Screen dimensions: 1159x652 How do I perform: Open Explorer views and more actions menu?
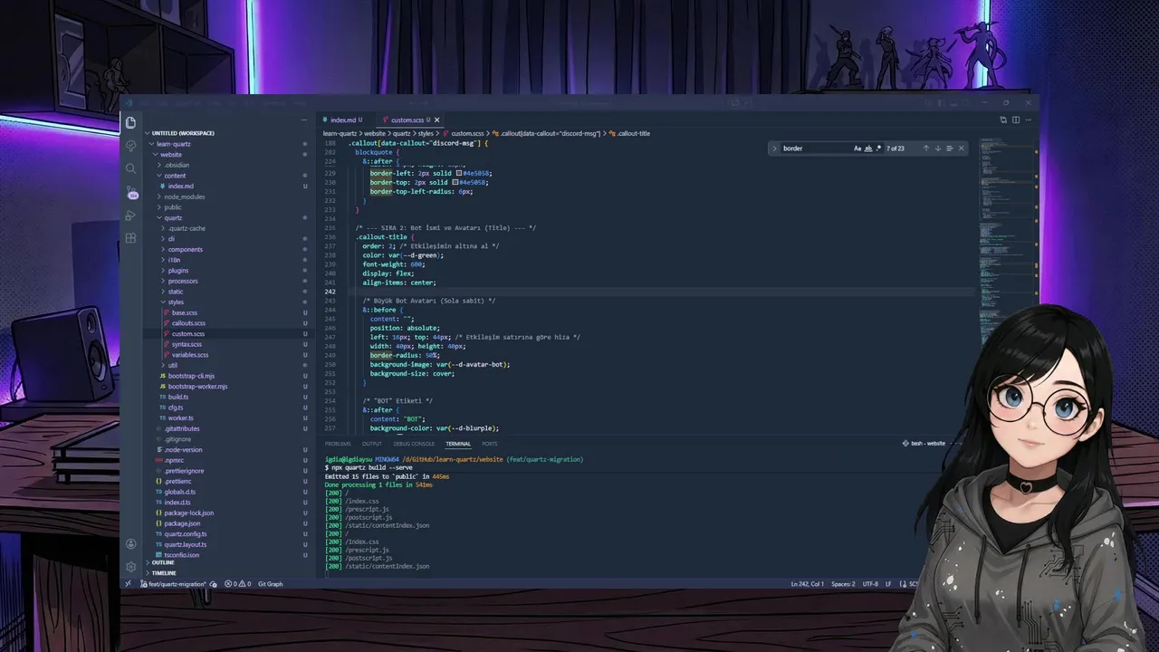pyautogui.click(x=304, y=120)
